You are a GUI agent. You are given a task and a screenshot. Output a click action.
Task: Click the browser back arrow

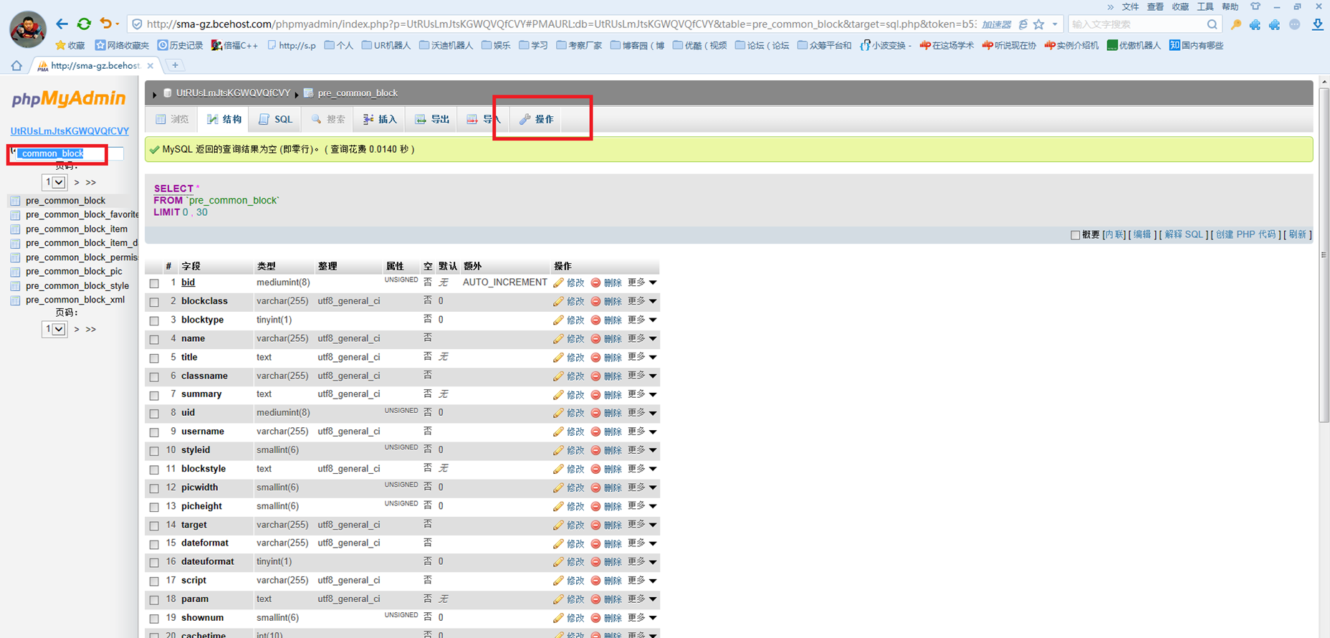coord(62,24)
